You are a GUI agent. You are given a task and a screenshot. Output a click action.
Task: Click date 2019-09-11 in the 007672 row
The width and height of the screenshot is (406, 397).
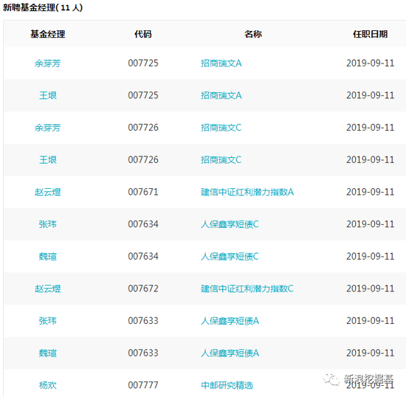point(371,289)
